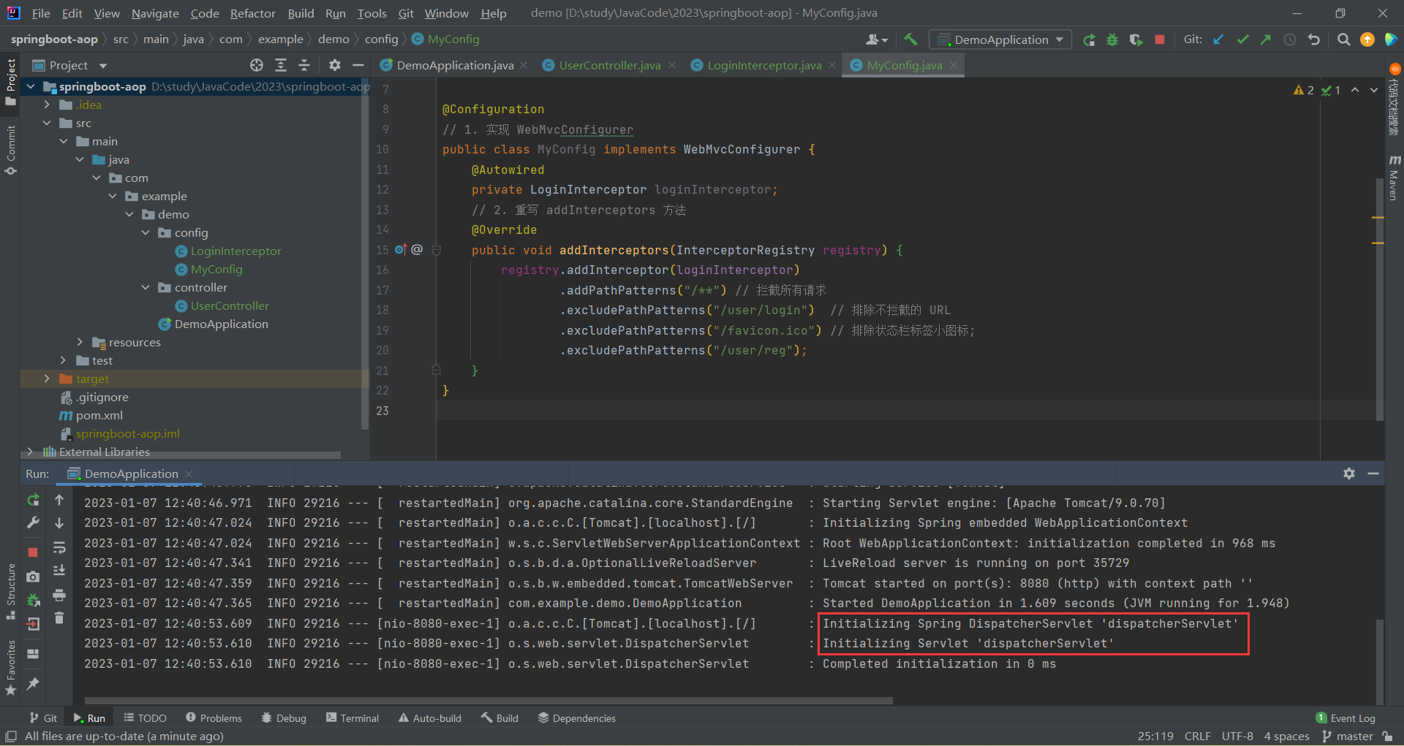
Task: Open Commit side tool window
Action: tap(10, 150)
